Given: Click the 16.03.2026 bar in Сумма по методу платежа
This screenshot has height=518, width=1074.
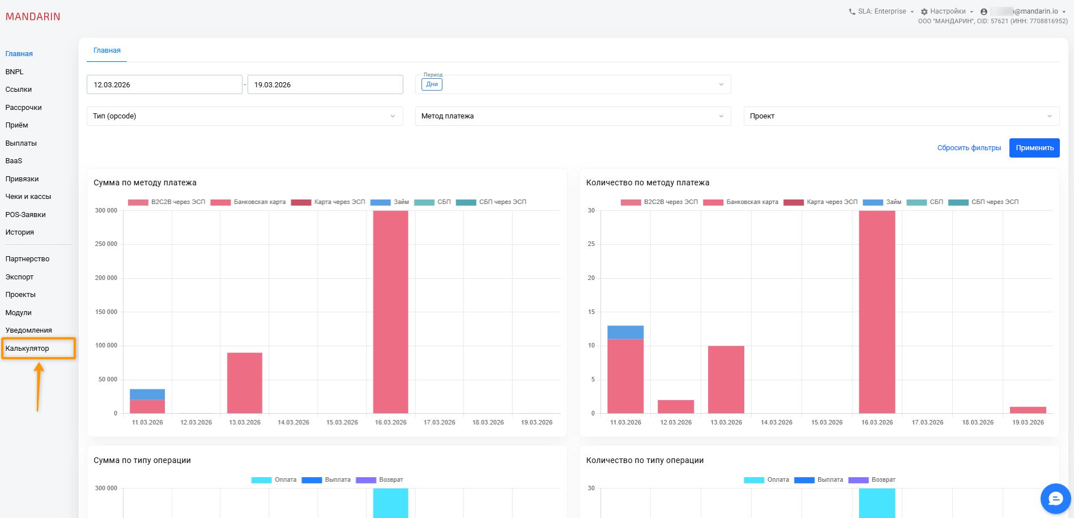Looking at the screenshot, I should click(x=390, y=312).
